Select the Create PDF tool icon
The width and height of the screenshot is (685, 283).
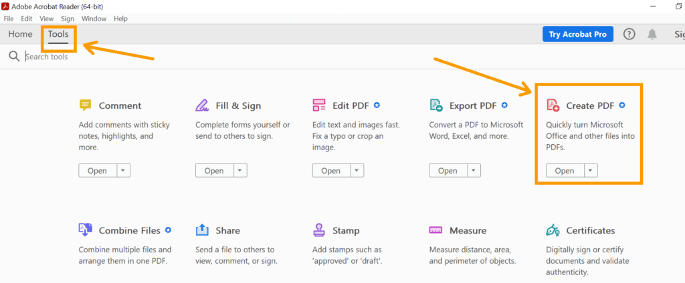(x=553, y=105)
